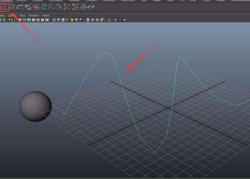Click the Insert Knot shelf icon with green dot
This screenshot has width=250, height=179.
(44, 7)
